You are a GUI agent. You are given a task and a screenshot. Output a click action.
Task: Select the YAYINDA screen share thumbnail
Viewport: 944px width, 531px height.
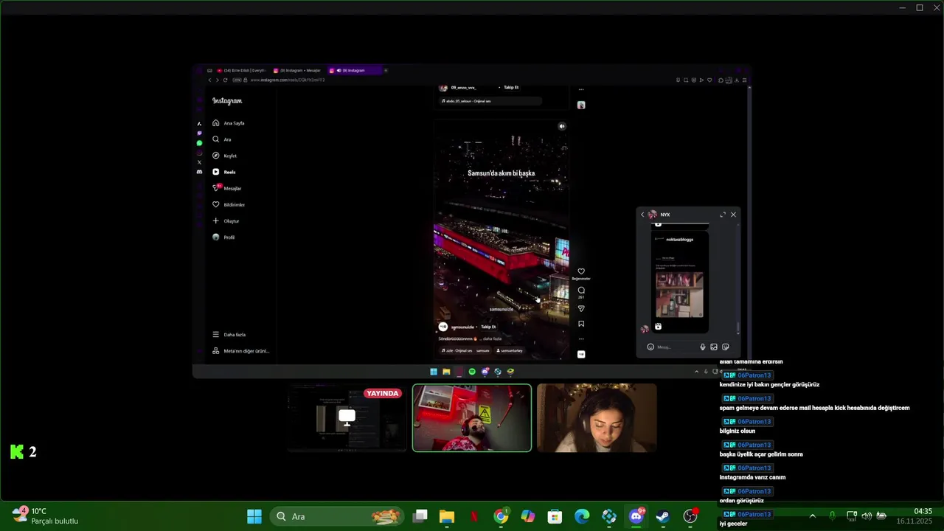coord(347,418)
